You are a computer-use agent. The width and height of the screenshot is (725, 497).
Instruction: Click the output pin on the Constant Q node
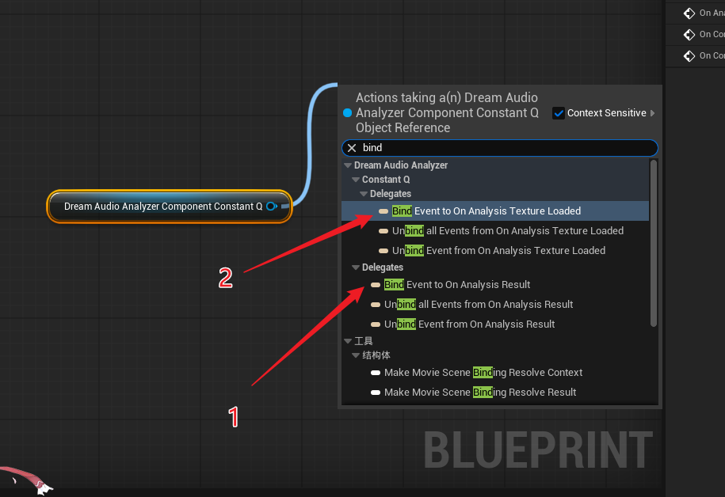click(x=271, y=207)
